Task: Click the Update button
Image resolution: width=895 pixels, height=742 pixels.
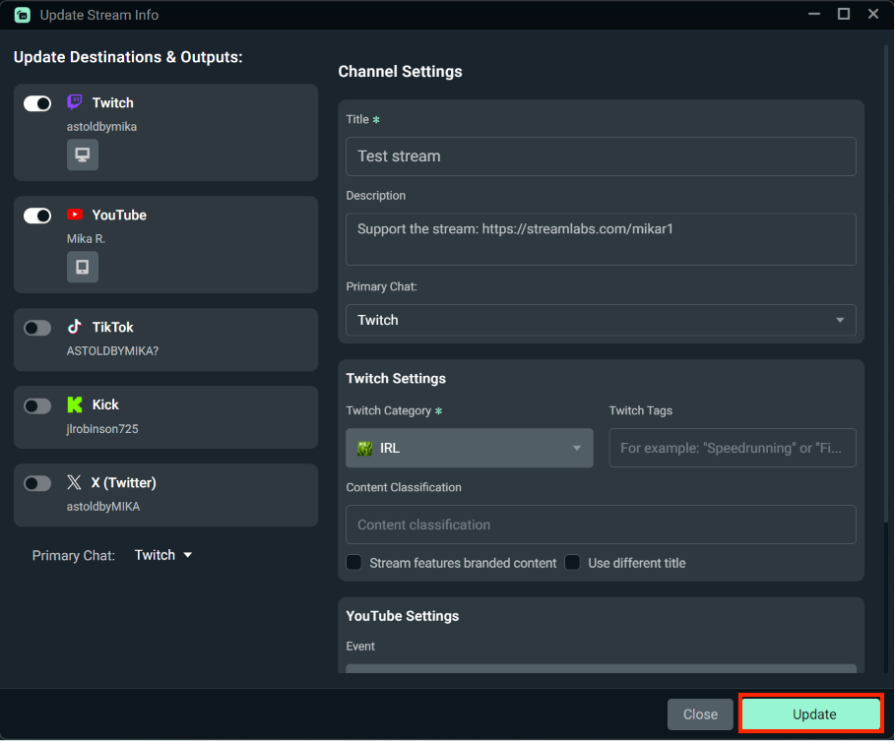Action: [811, 714]
